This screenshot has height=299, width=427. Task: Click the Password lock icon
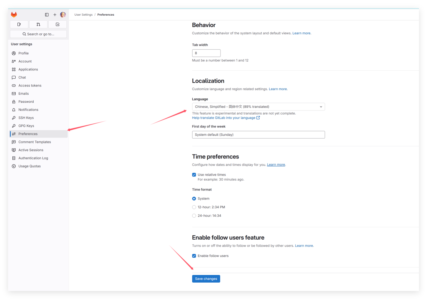(14, 102)
